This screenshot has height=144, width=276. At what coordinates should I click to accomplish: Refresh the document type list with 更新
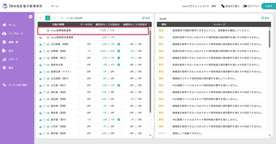tap(146, 18)
